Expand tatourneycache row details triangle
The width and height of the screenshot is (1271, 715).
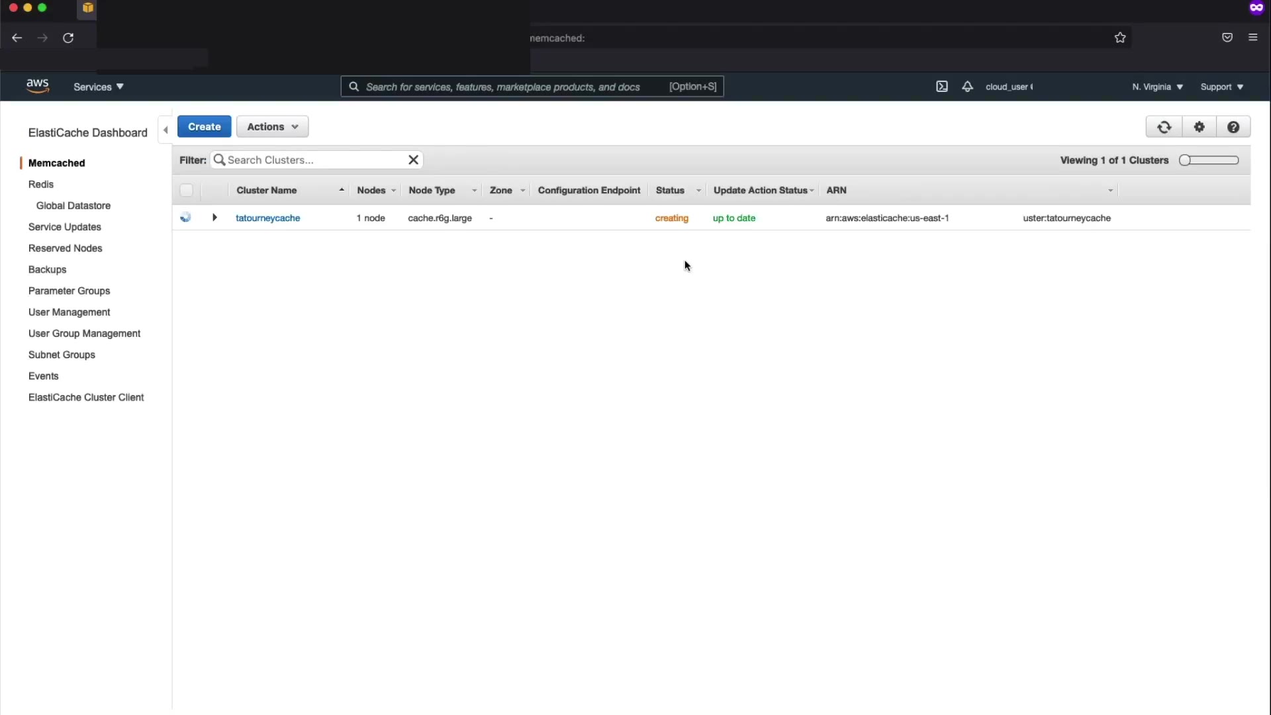(214, 217)
